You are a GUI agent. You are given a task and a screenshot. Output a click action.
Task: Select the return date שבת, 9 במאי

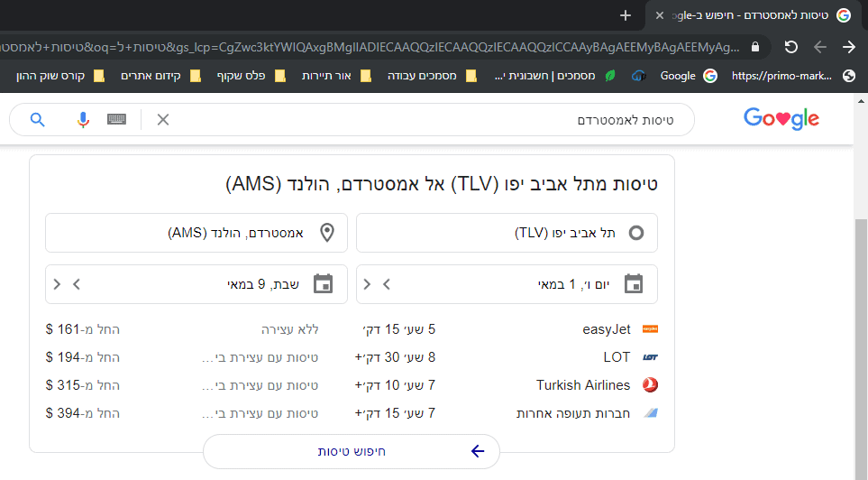point(263,284)
